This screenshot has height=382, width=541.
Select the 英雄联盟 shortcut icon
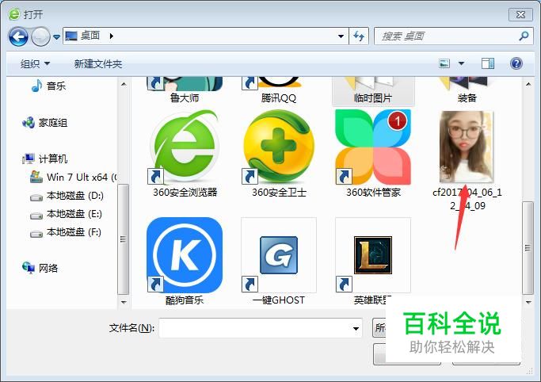(x=373, y=255)
